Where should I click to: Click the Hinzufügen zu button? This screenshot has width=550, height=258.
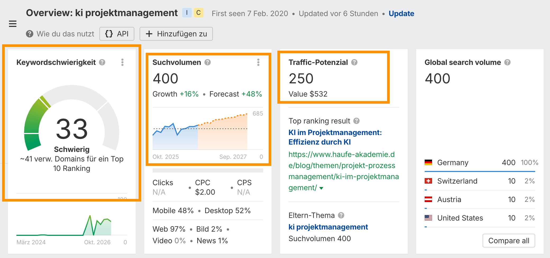pyautogui.click(x=176, y=34)
